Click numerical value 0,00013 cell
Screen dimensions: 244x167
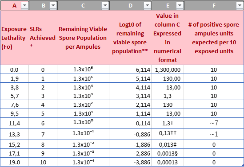pos(168,162)
